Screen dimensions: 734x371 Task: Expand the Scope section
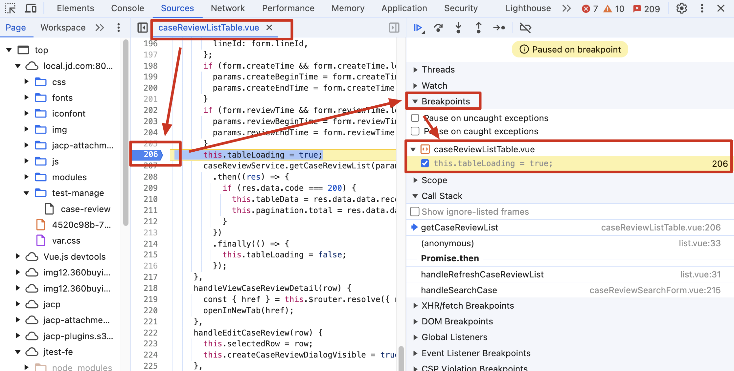pyautogui.click(x=434, y=180)
